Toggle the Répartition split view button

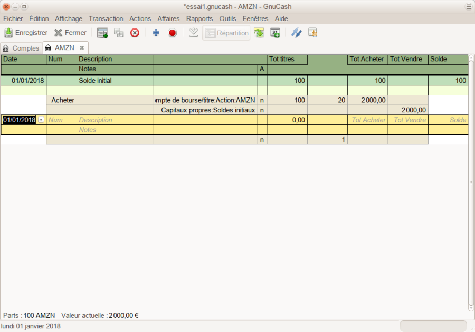(x=226, y=33)
